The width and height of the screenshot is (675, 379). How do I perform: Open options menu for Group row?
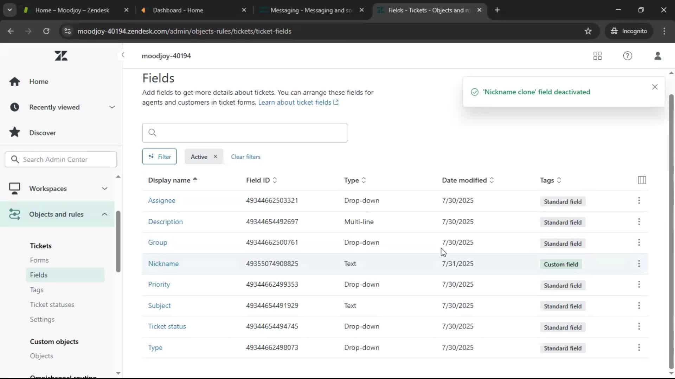(x=639, y=242)
